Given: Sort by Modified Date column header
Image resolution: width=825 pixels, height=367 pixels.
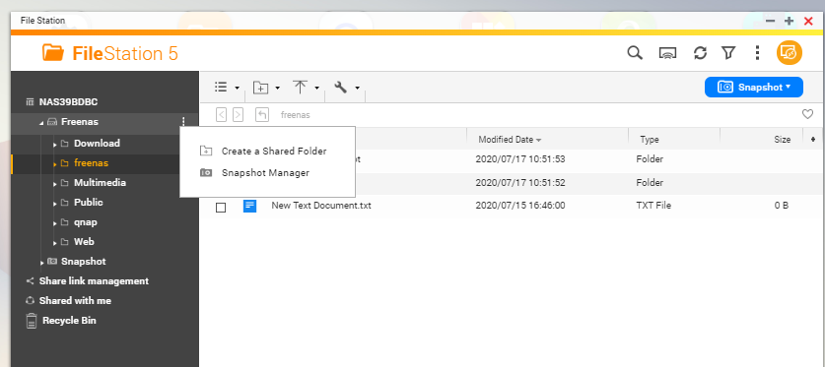Looking at the screenshot, I should [x=510, y=140].
